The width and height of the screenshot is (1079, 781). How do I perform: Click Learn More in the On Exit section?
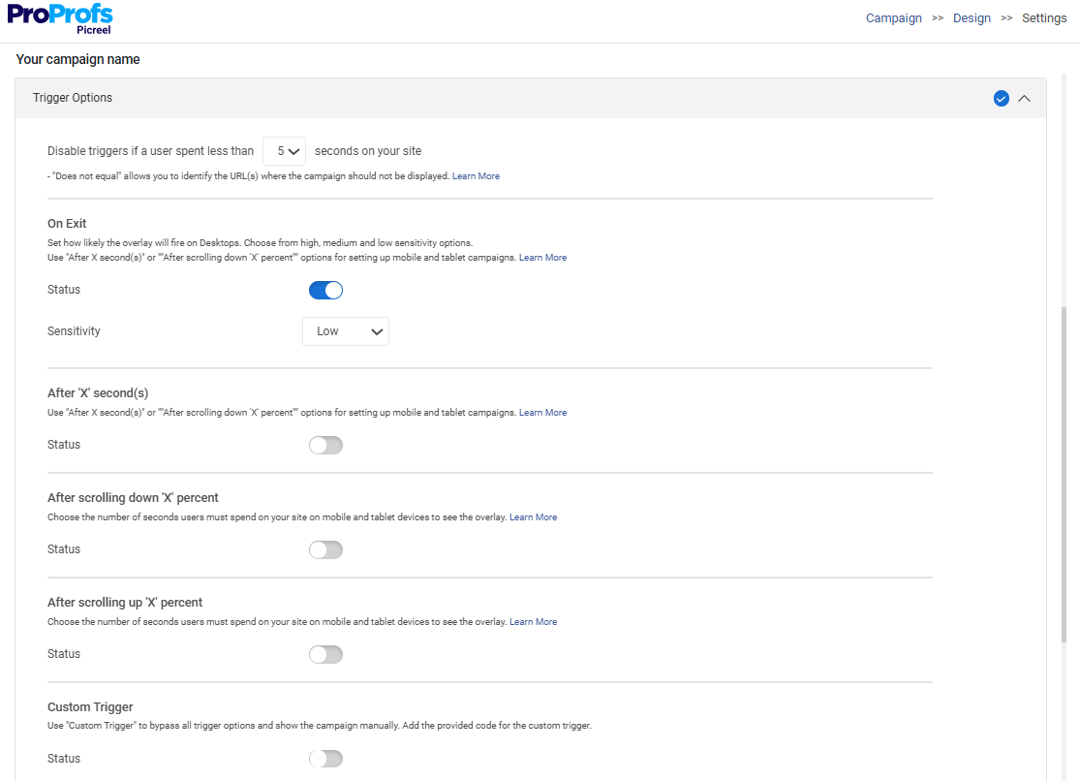(542, 257)
